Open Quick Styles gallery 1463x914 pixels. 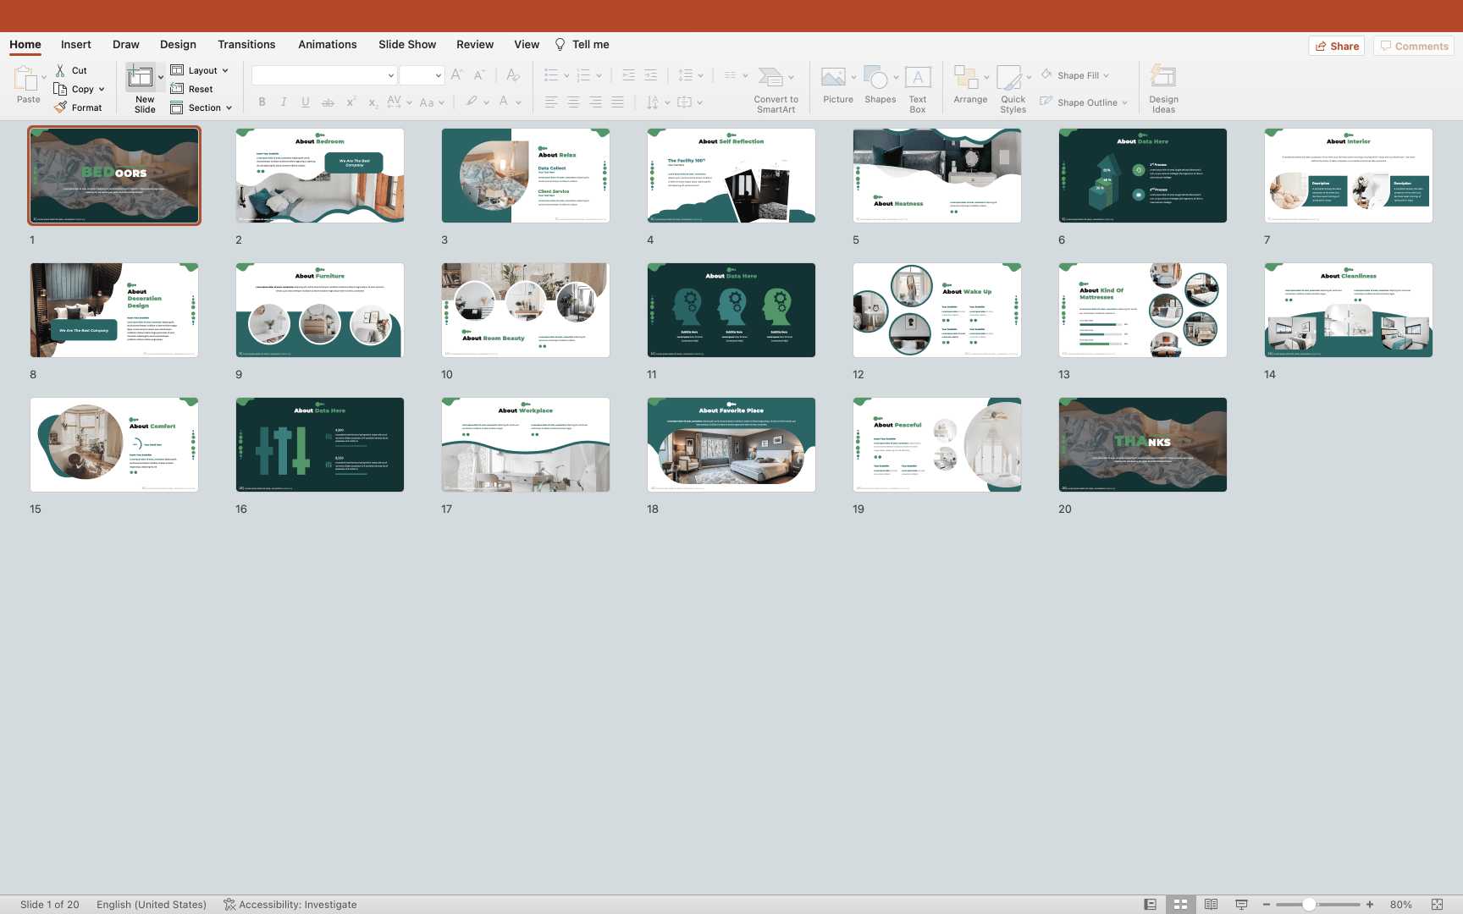(x=1012, y=89)
